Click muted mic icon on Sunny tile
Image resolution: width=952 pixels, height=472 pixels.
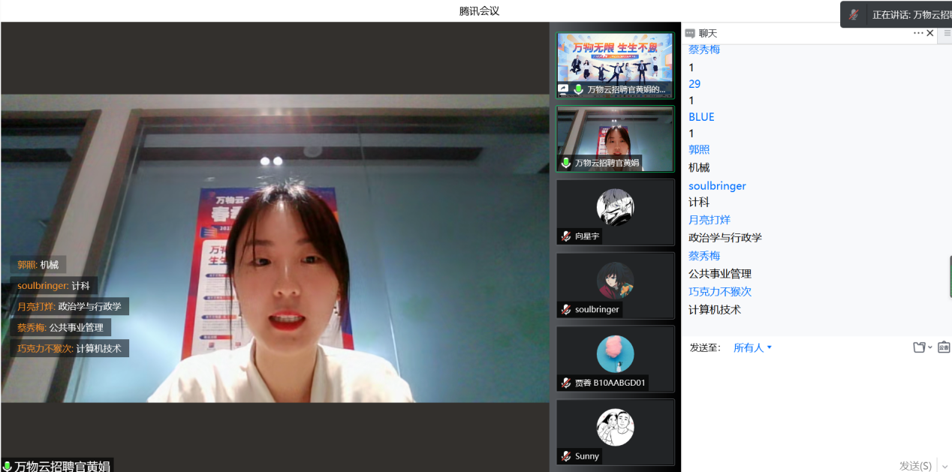click(x=566, y=456)
